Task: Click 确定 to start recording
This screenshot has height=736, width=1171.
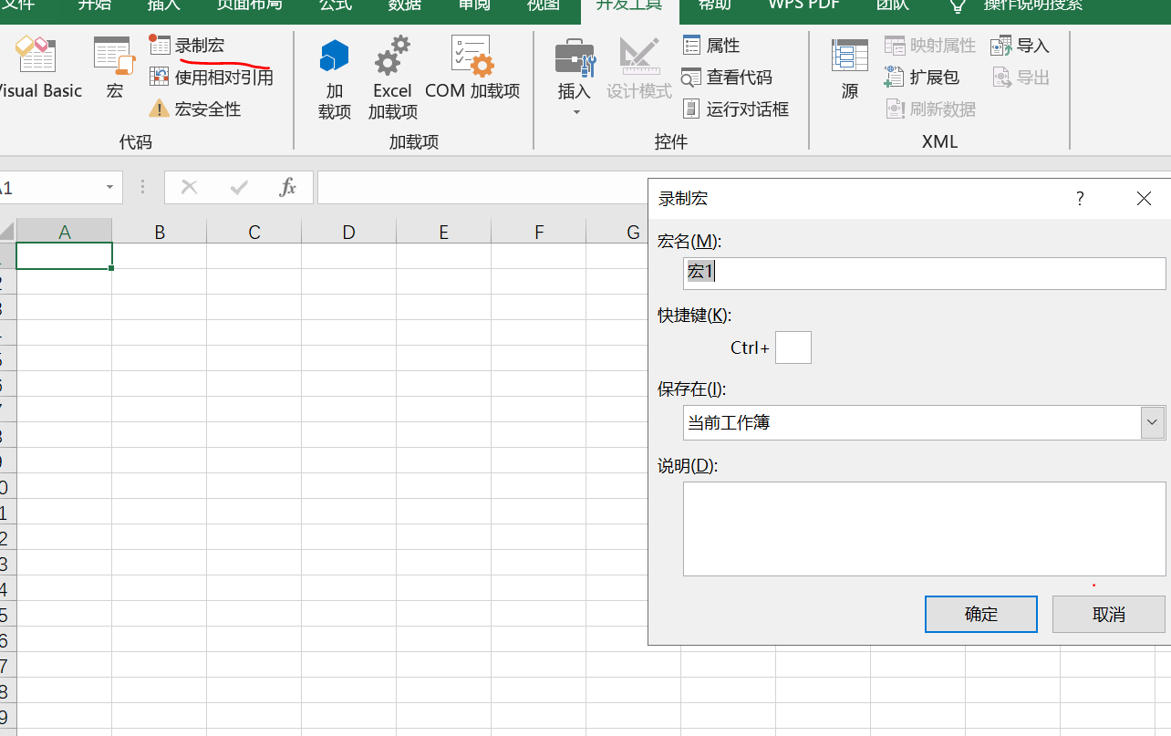Action: click(x=980, y=615)
